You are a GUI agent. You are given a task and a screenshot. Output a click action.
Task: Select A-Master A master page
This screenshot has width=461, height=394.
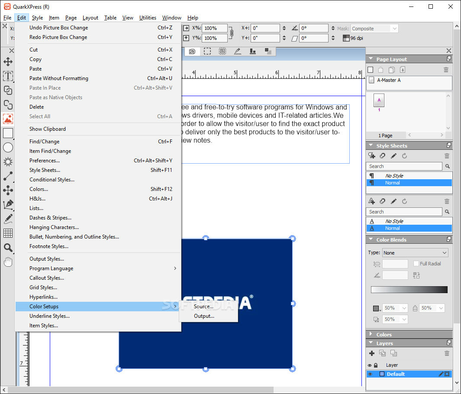(x=409, y=80)
